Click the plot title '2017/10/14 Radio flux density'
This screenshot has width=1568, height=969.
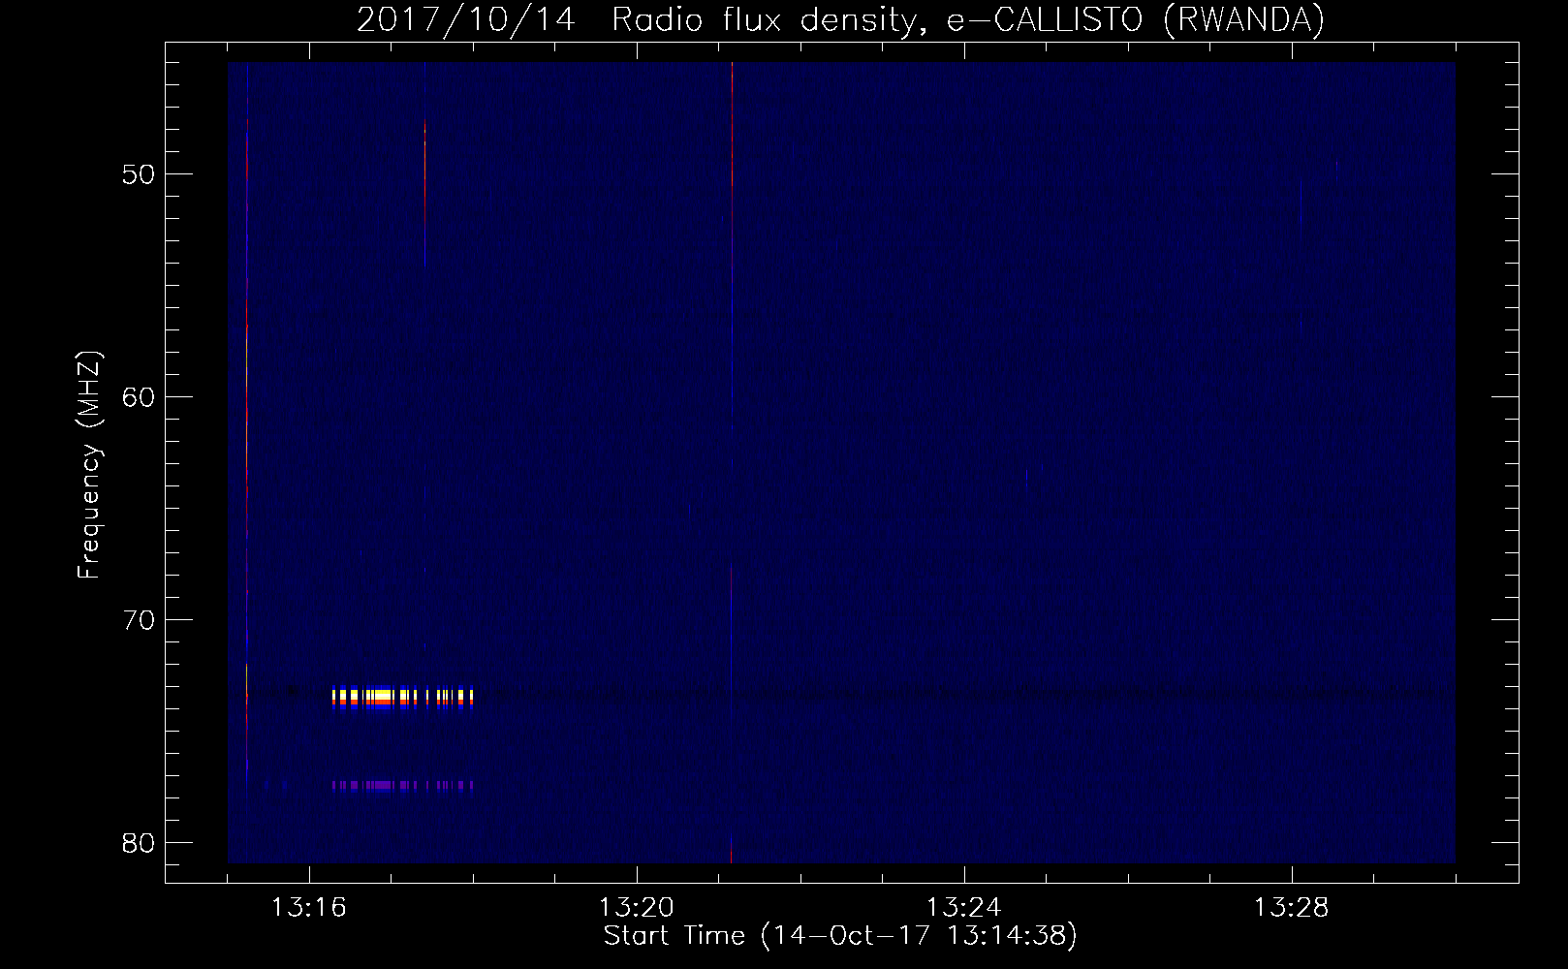click(x=637, y=19)
